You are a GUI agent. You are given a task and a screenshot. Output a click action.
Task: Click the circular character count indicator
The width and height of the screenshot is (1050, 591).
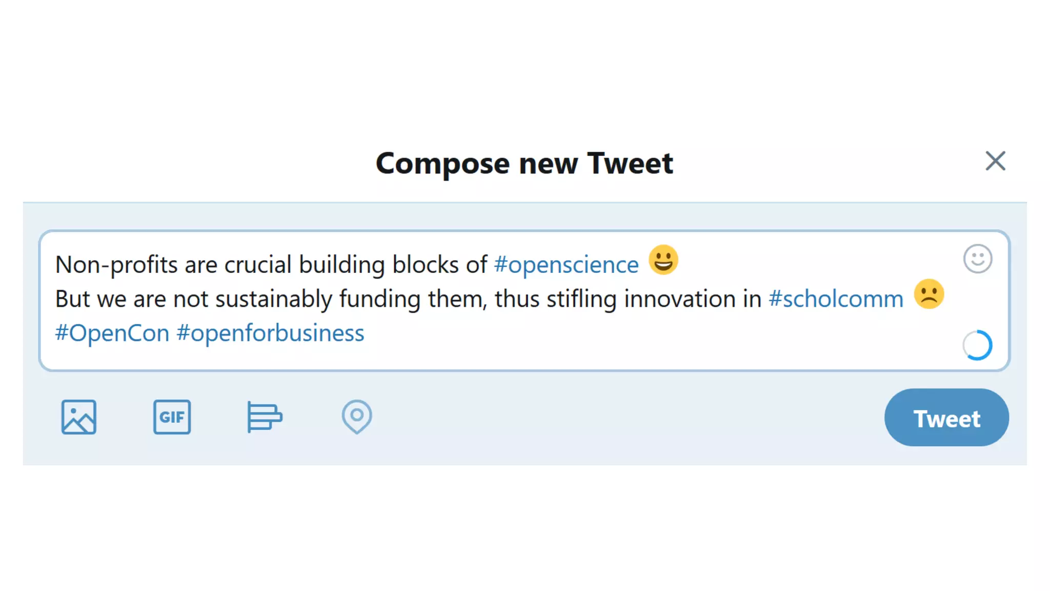point(977,345)
